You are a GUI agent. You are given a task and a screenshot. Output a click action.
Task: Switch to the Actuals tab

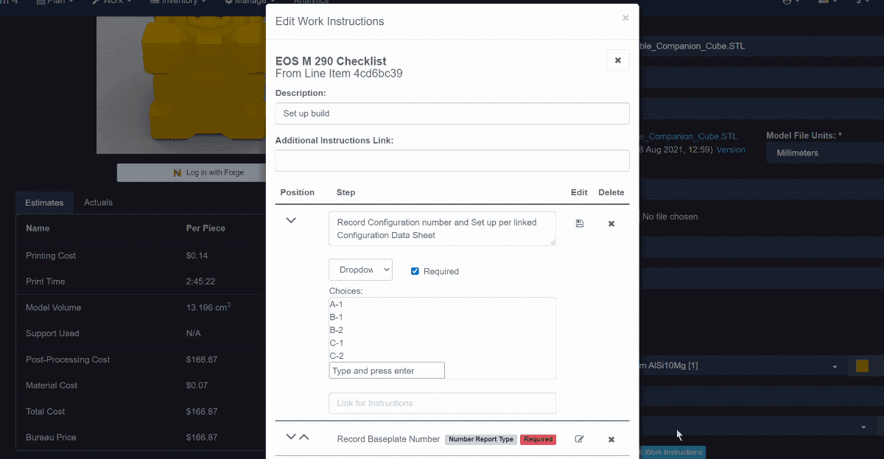click(x=98, y=203)
